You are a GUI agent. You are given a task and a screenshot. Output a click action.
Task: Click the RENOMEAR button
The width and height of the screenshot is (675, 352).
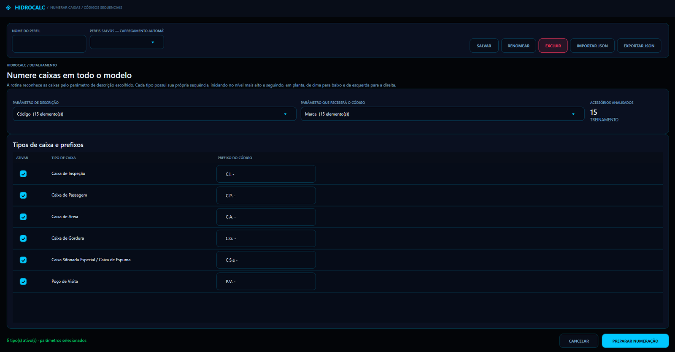tap(518, 46)
